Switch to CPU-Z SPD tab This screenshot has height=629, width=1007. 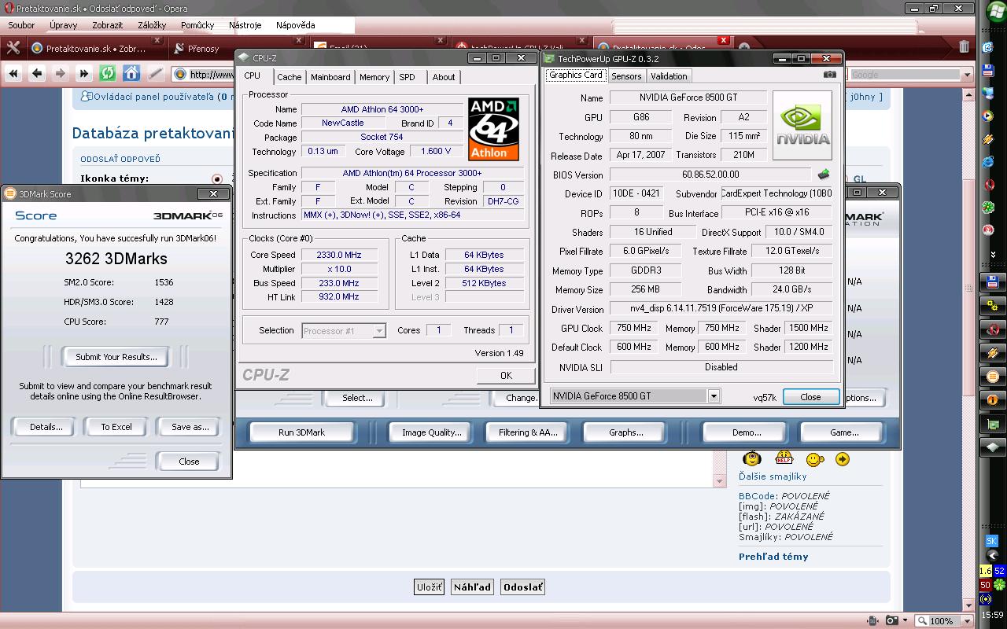(x=407, y=77)
